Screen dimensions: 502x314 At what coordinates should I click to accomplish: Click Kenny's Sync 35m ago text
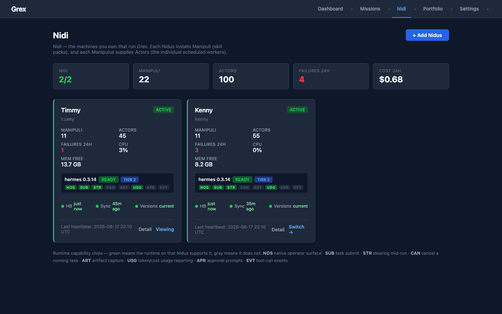(x=251, y=206)
